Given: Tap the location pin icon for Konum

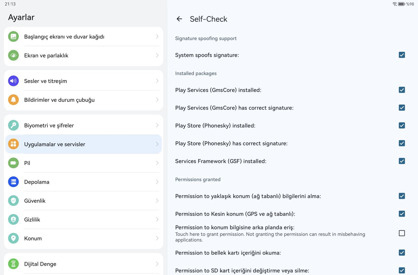Looking at the screenshot, I should (x=13, y=238).
